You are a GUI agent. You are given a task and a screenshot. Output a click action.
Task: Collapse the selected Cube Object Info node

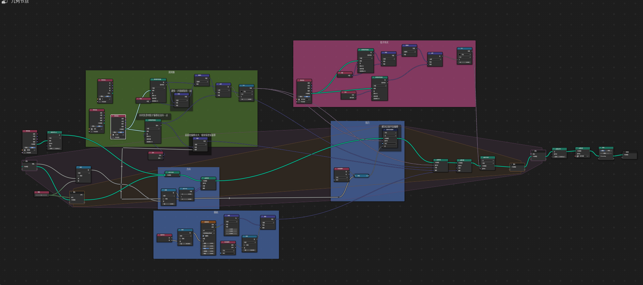[113, 116]
